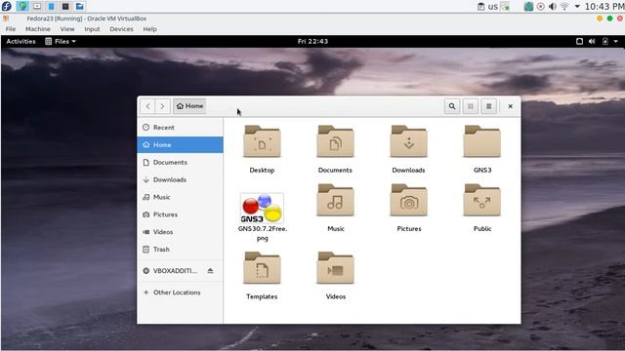Select Home in the sidebar

pyautogui.click(x=180, y=145)
